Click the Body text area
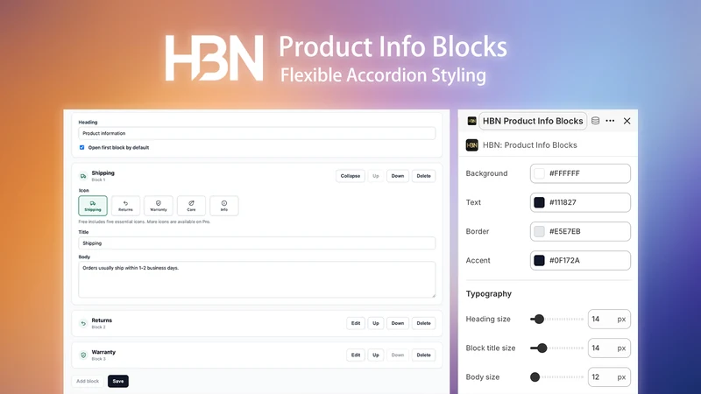The height and width of the screenshot is (394, 701). coord(257,279)
